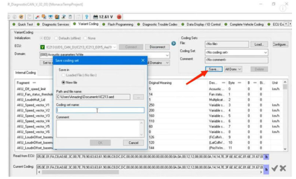Click the blue arrow icon next to Disconnect

click(174, 44)
